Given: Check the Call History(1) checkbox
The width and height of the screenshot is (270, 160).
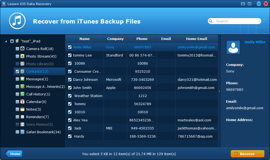Looking at the screenshot, I should click(17, 94).
